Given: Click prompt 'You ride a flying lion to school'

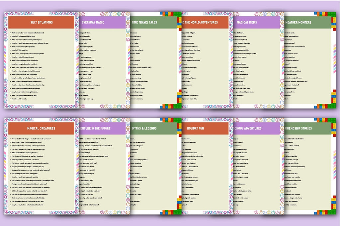Looking at the screenshot, I should pyautogui.click(x=22, y=188).
